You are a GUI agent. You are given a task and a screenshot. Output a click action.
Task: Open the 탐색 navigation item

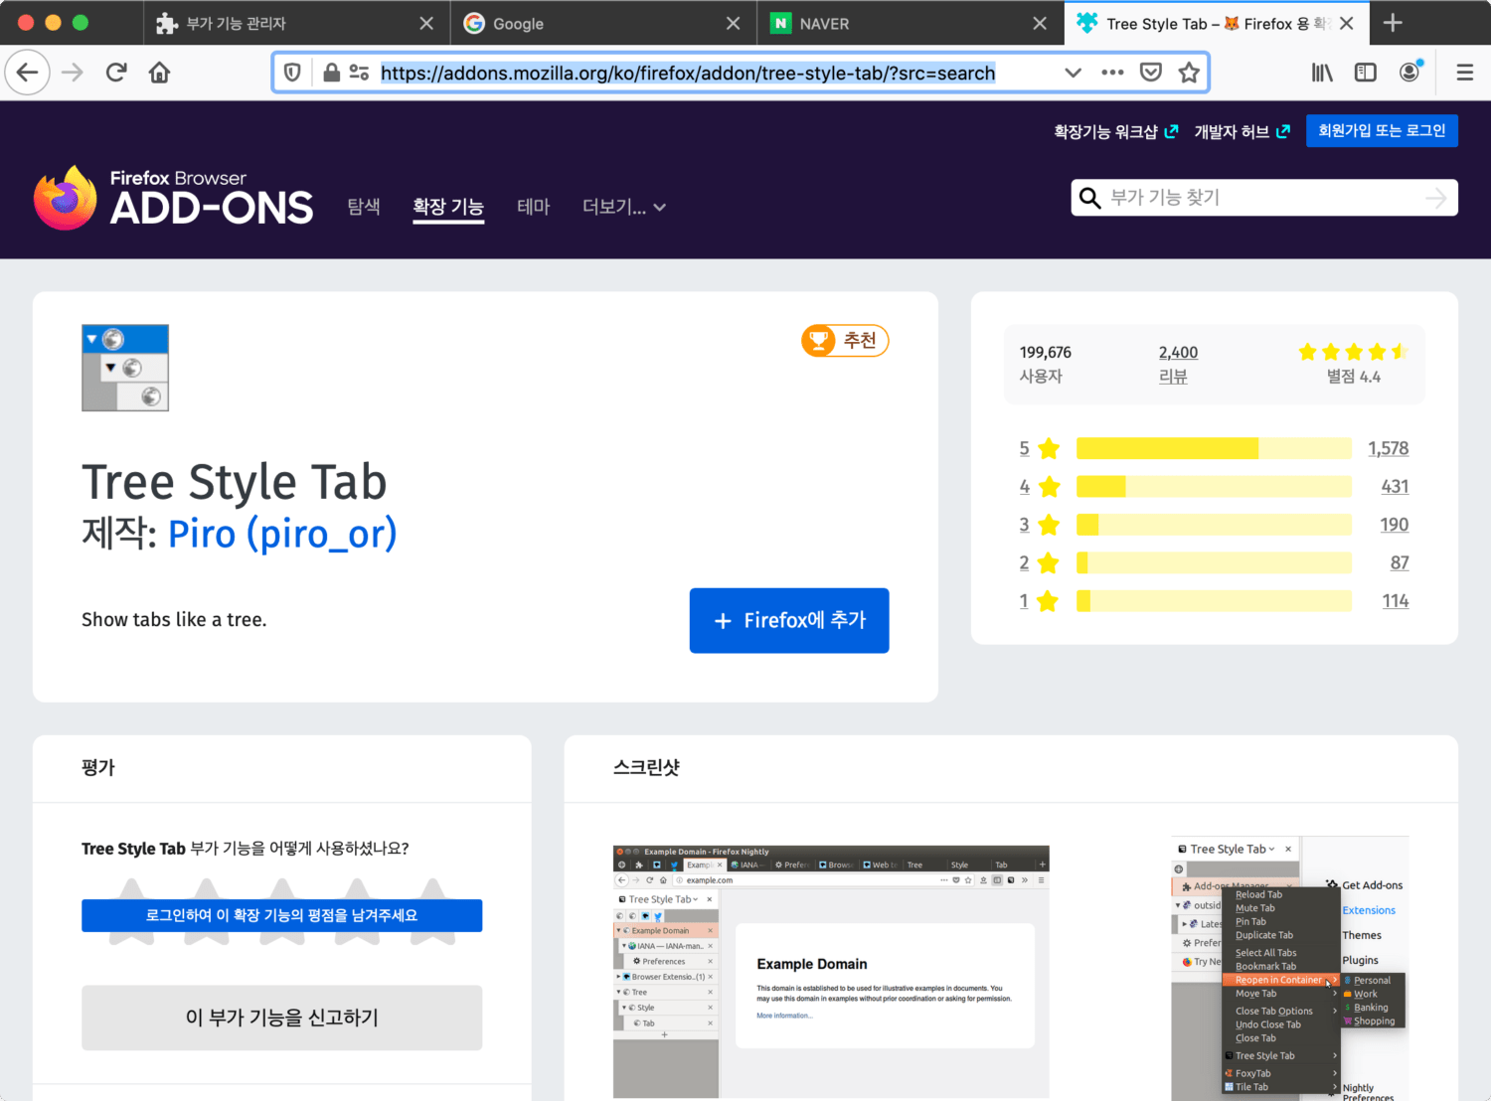point(364,207)
